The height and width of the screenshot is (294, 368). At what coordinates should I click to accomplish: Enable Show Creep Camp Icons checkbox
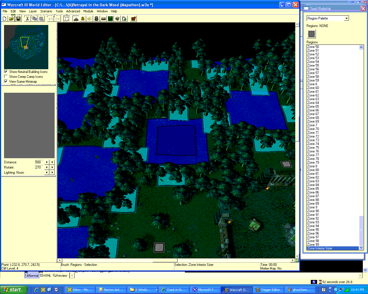click(6, 77)
